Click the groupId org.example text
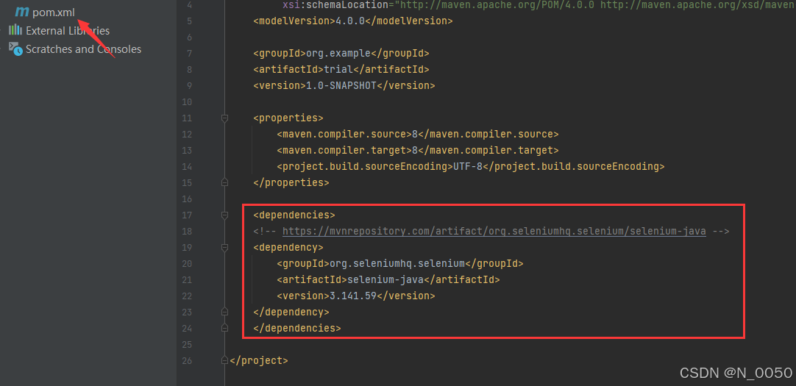This screenshot has width=796, height=386. (x=341, y=53)
